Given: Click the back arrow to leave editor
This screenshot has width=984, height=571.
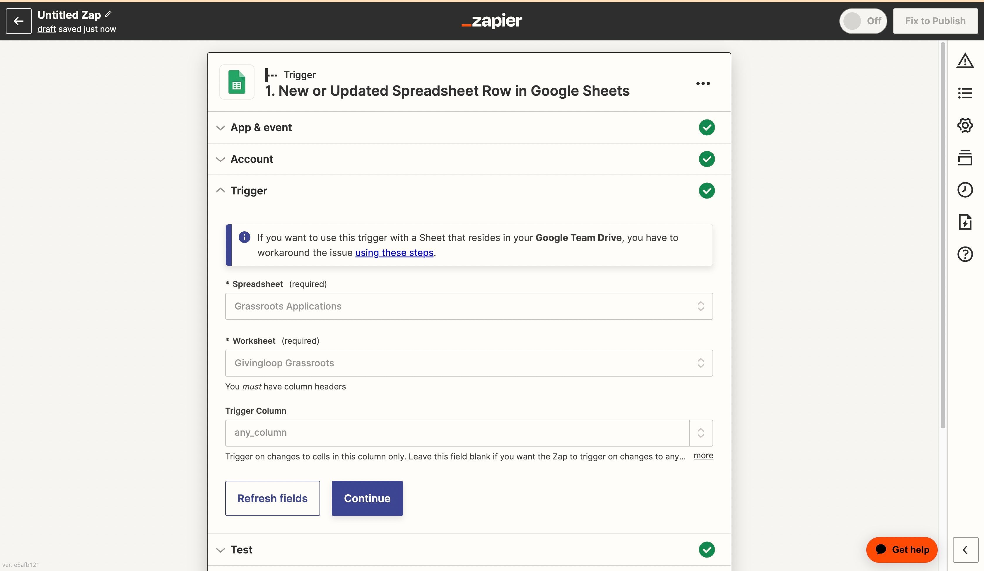Looking at the screenshot, I should click(x=18, y=21).
